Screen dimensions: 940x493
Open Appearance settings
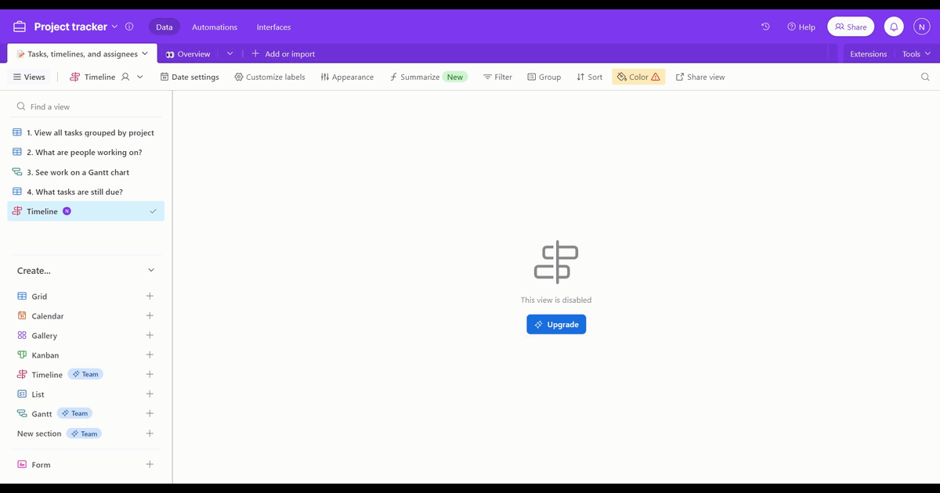[347, 77]
